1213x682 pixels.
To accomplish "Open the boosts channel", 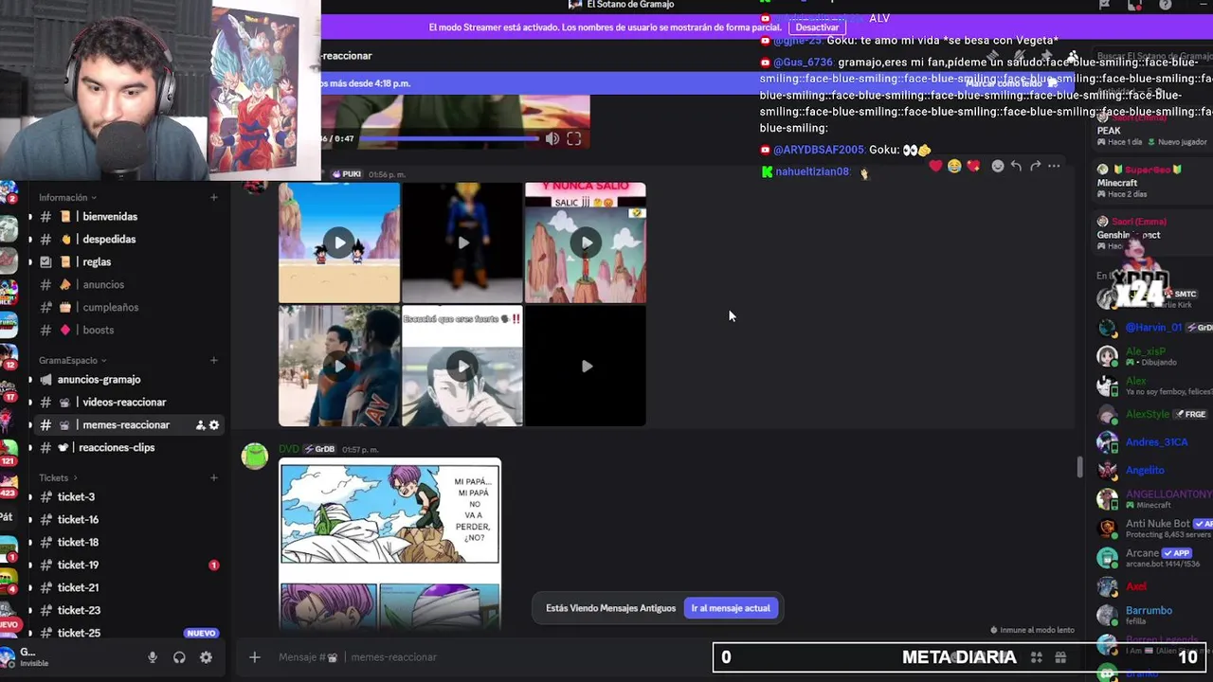I will [128, 331].
